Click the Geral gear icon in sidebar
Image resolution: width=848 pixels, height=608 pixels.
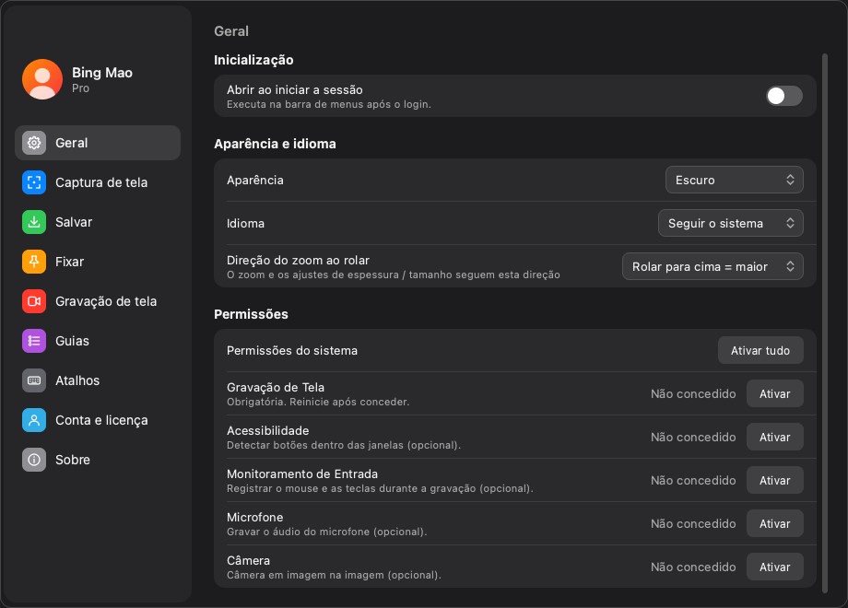[34, 143]
